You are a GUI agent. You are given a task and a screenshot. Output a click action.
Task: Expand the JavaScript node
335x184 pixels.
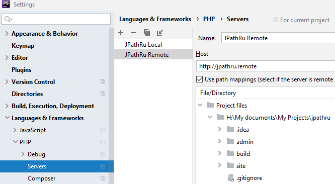point(15,130)
